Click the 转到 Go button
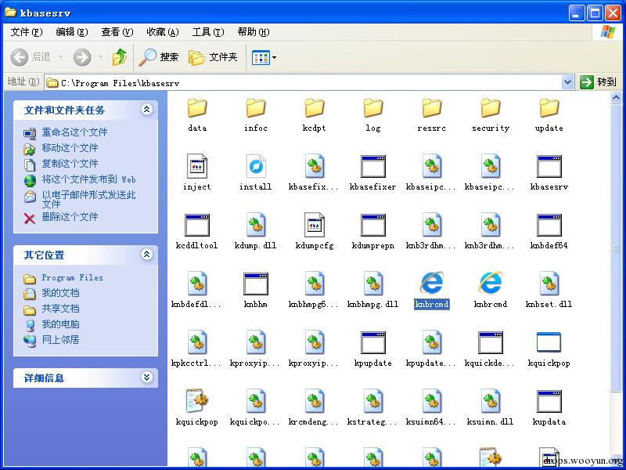 click(x=598, y=82)
